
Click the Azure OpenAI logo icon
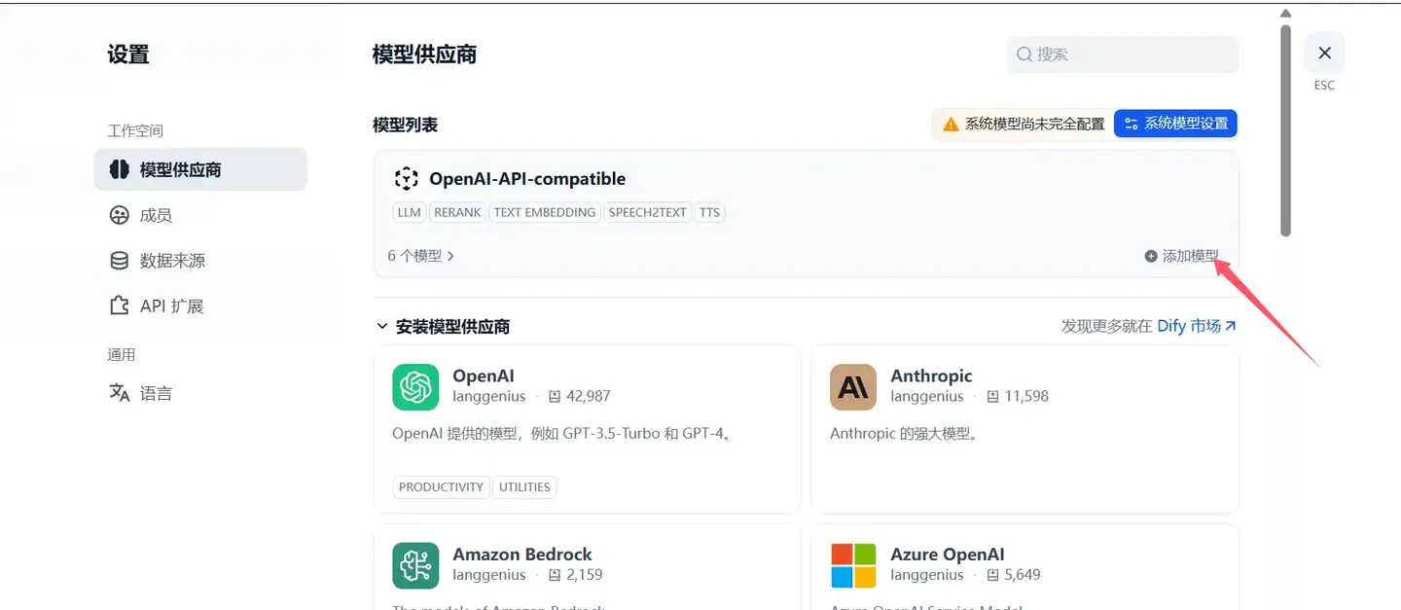(853, 566)
